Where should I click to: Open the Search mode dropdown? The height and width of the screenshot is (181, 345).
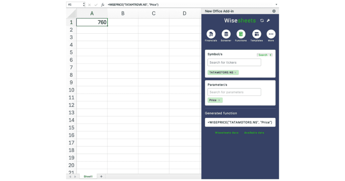click(264, 55)
